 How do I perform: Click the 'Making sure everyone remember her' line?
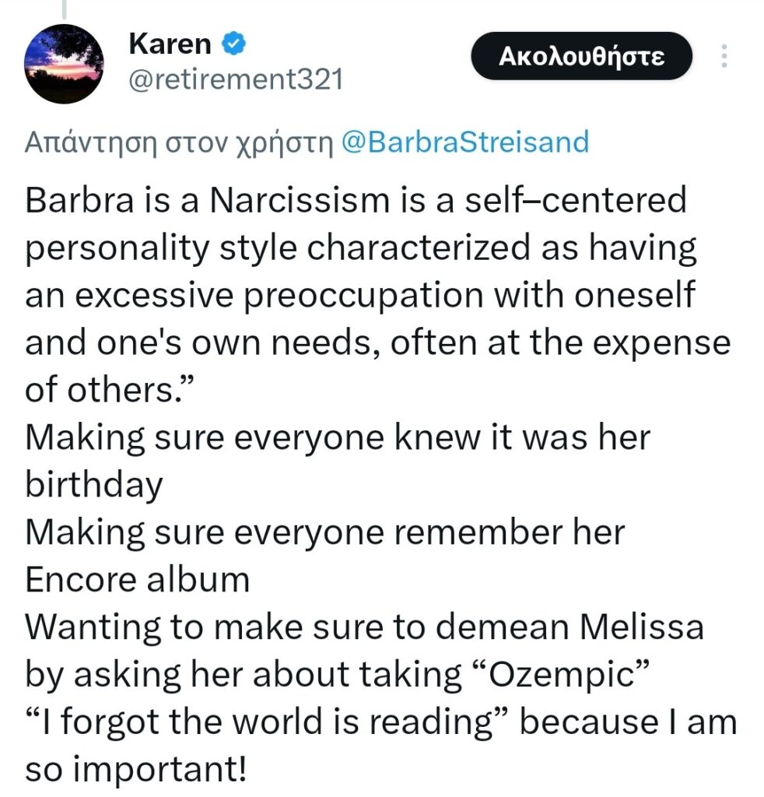324,533
